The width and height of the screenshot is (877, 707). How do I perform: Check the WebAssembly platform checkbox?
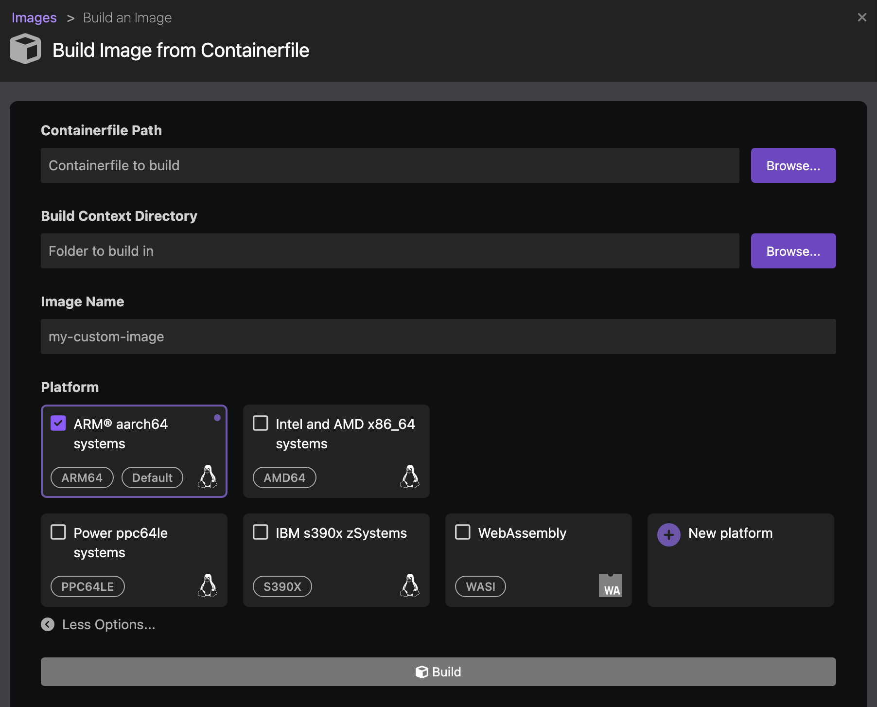coord(463,532)
